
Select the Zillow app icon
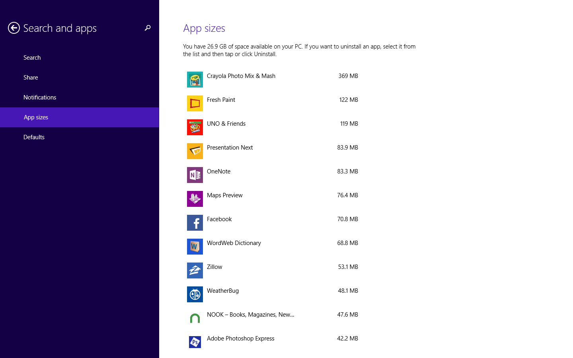point(195,270)
